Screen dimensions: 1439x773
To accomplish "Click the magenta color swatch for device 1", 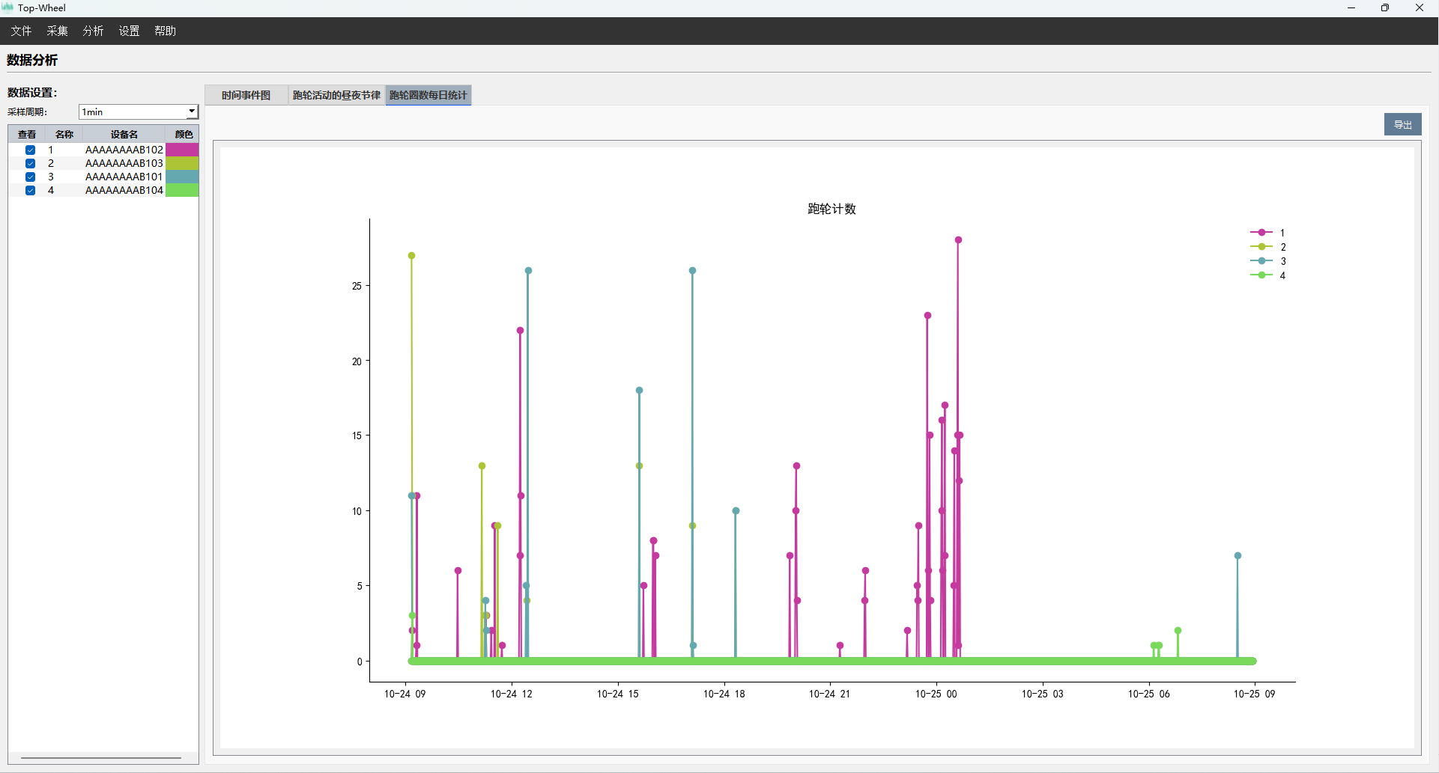I will (x=182, y=150).
